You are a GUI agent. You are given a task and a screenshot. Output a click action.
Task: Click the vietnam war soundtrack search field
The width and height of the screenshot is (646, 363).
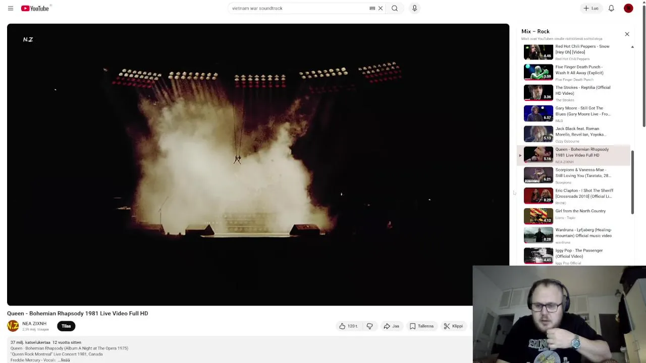coord(298,8)
